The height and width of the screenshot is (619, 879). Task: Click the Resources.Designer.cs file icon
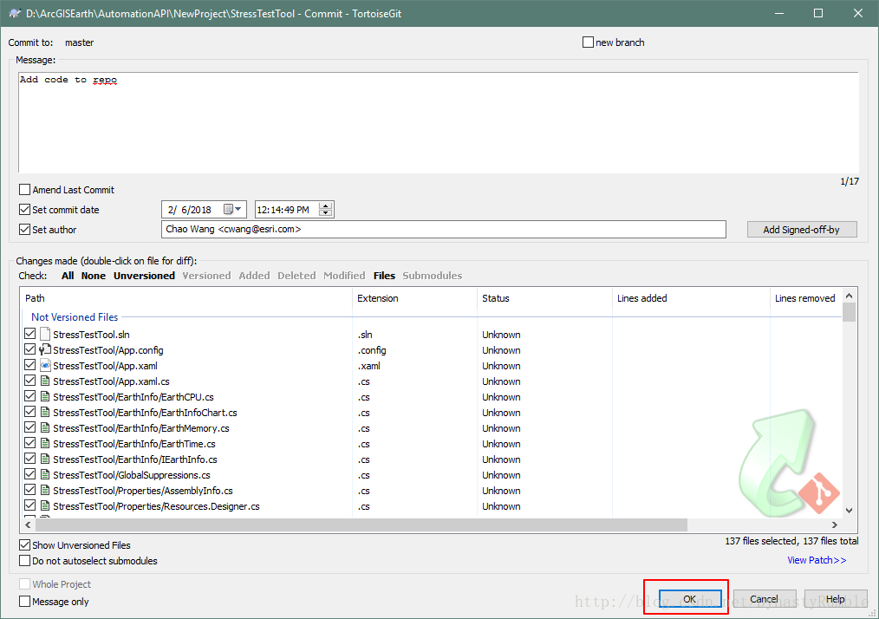pyautogui.click(x=45, y=505)
